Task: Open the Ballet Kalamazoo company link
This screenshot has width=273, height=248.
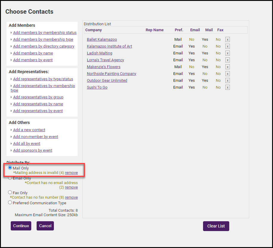Action: coord(102,40)
